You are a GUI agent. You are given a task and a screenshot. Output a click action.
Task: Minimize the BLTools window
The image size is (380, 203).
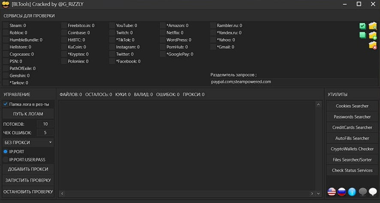coord(345,4)
